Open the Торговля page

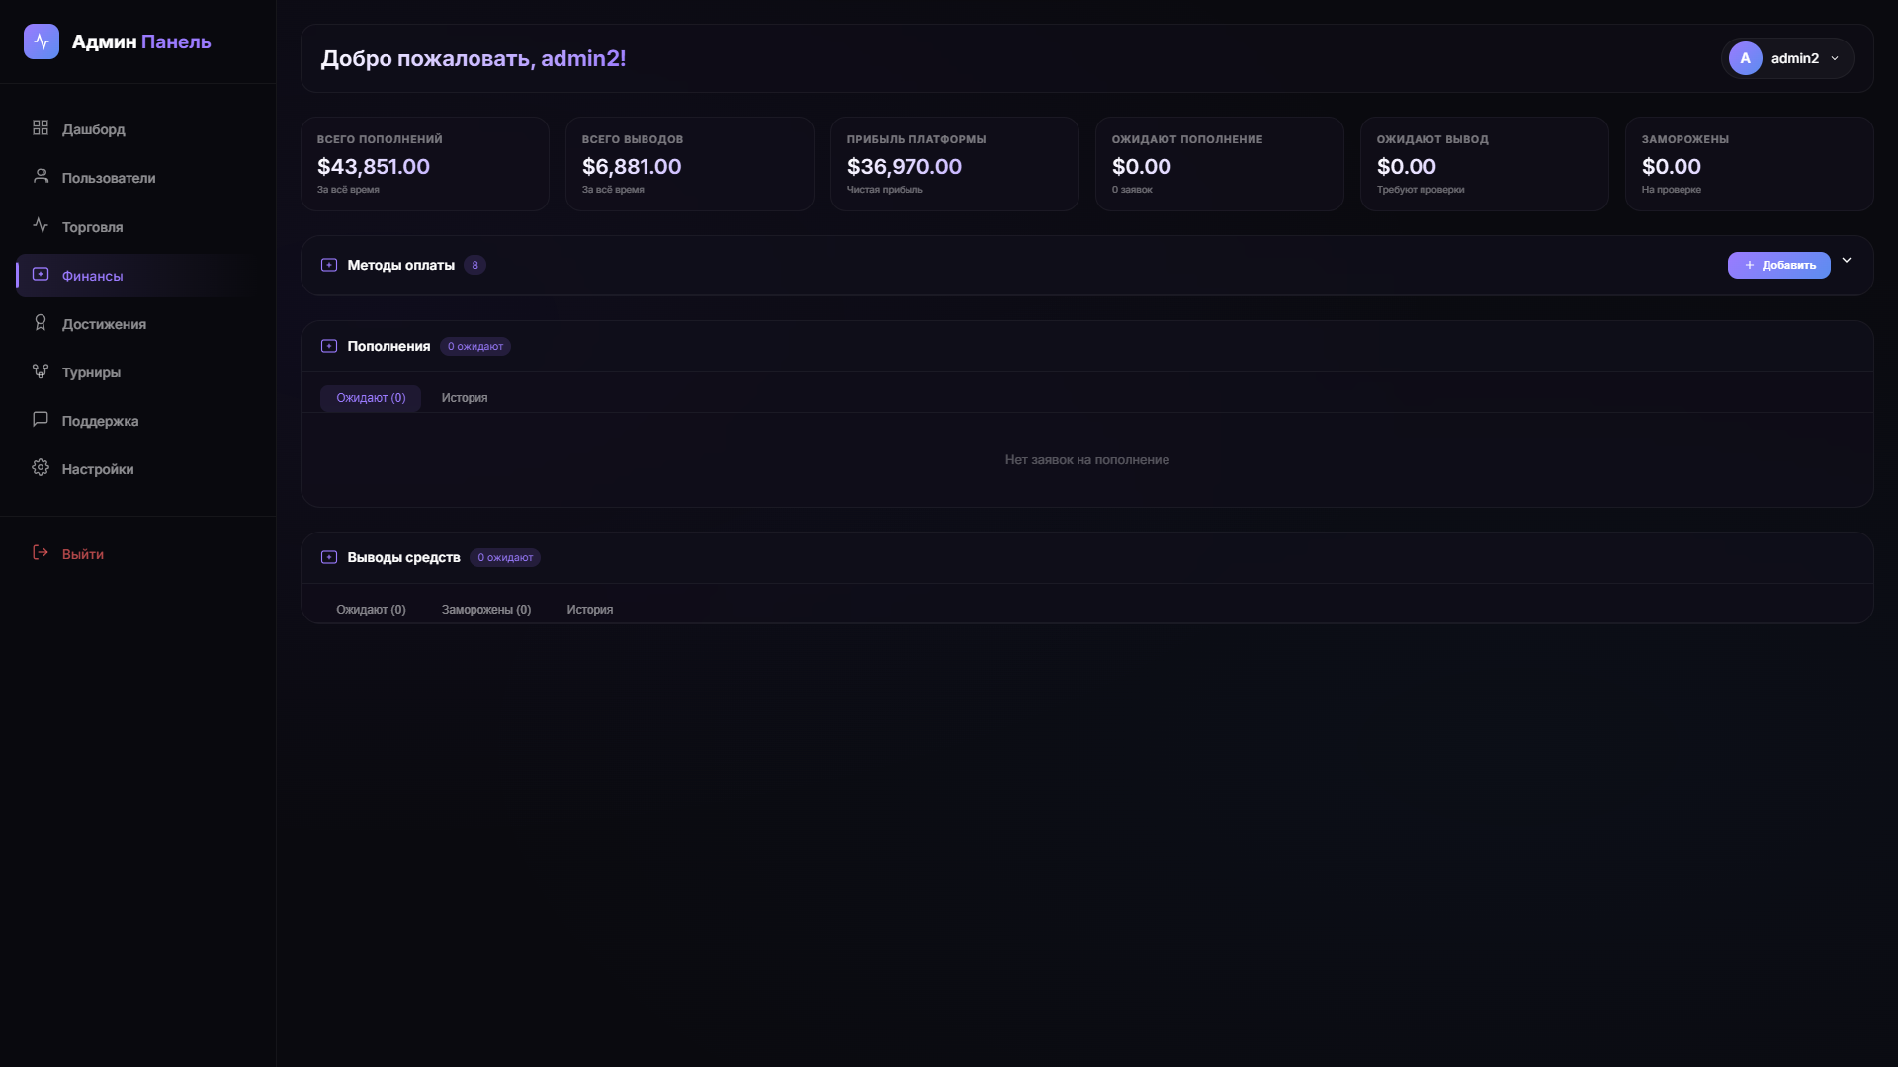(138, 226)
